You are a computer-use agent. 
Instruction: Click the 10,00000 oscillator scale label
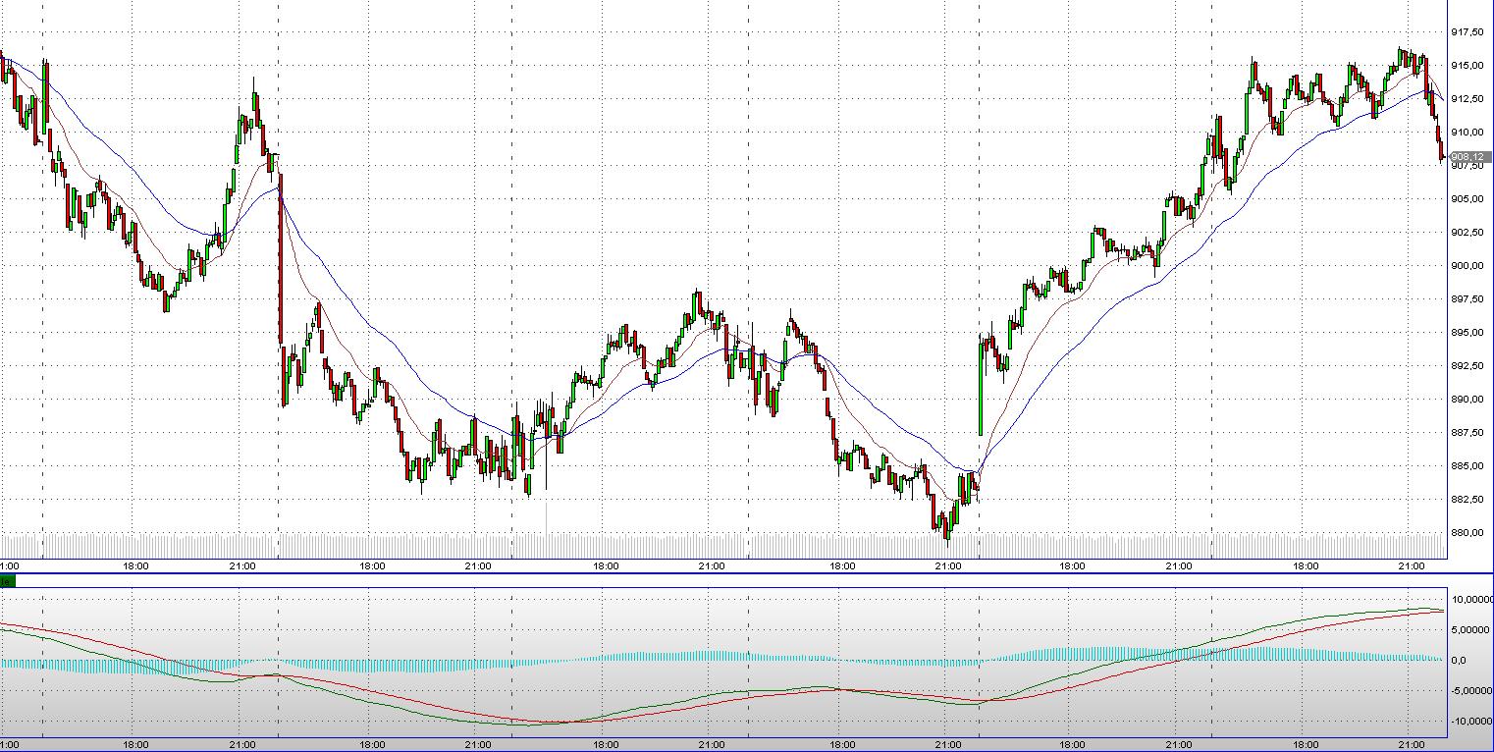pyautogui.click(x=1472, y=600)
